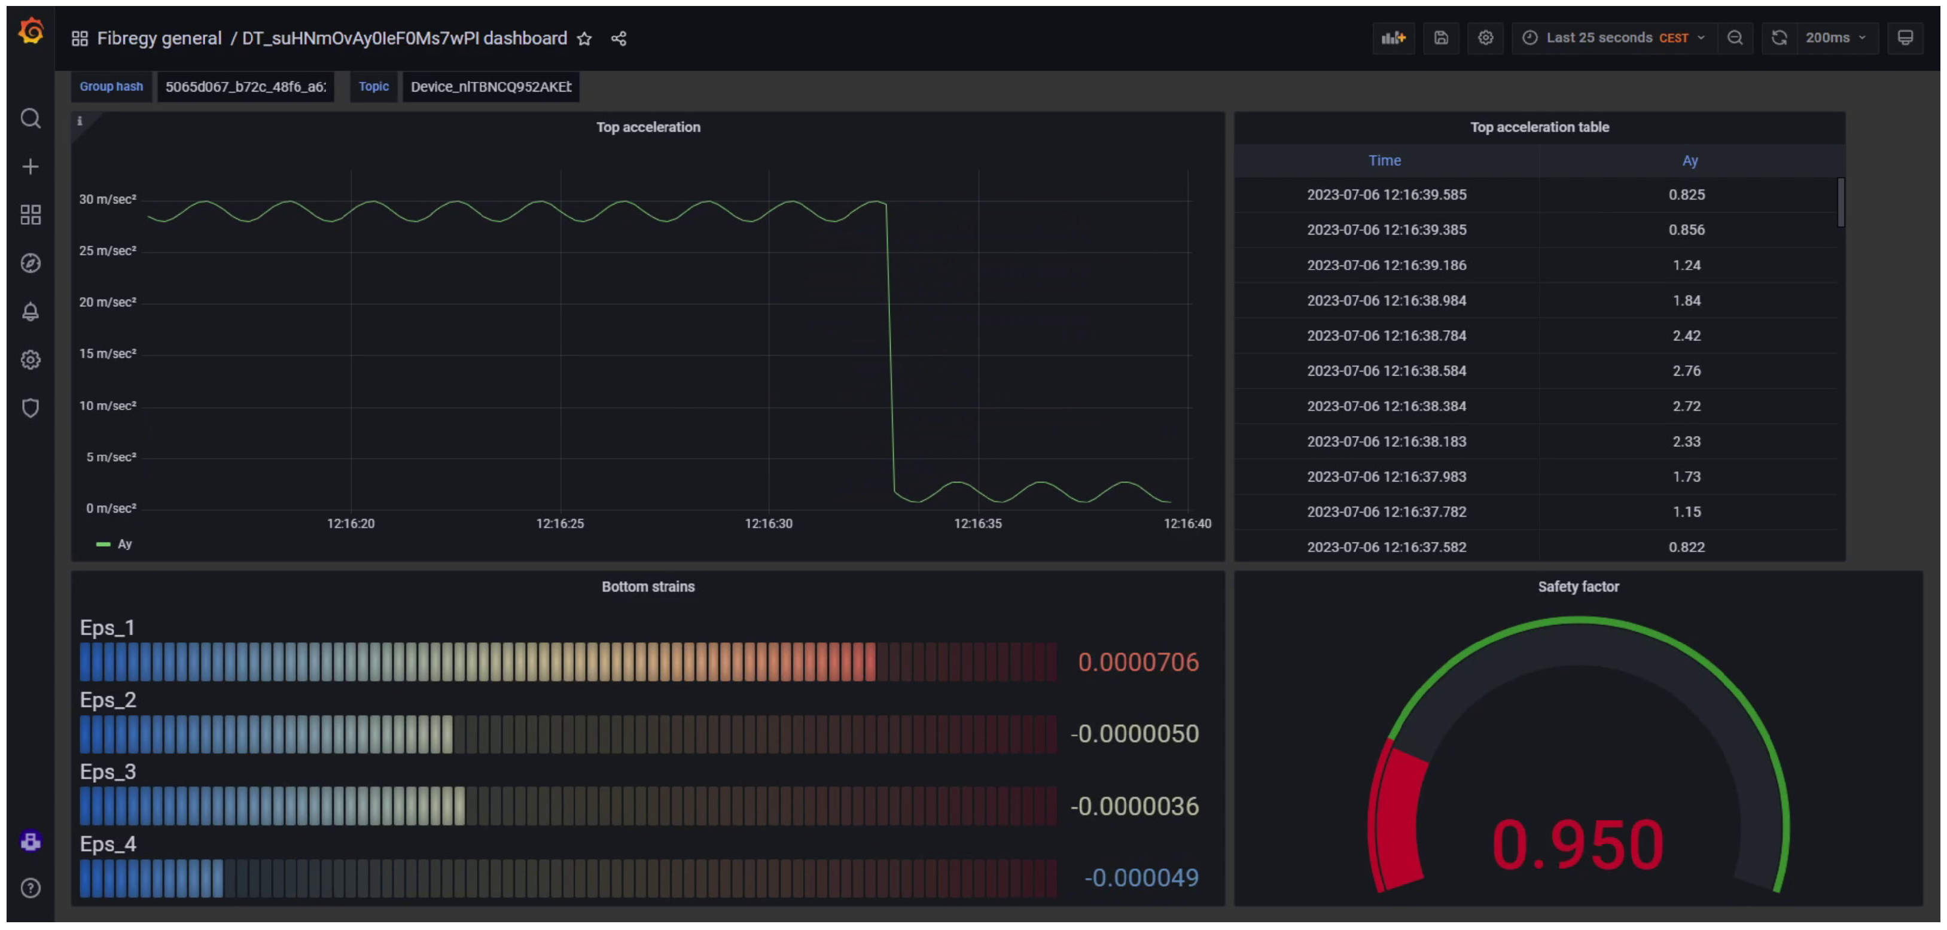
Task: Click the Fibregy general folder link
Action: tap(159, 38)
